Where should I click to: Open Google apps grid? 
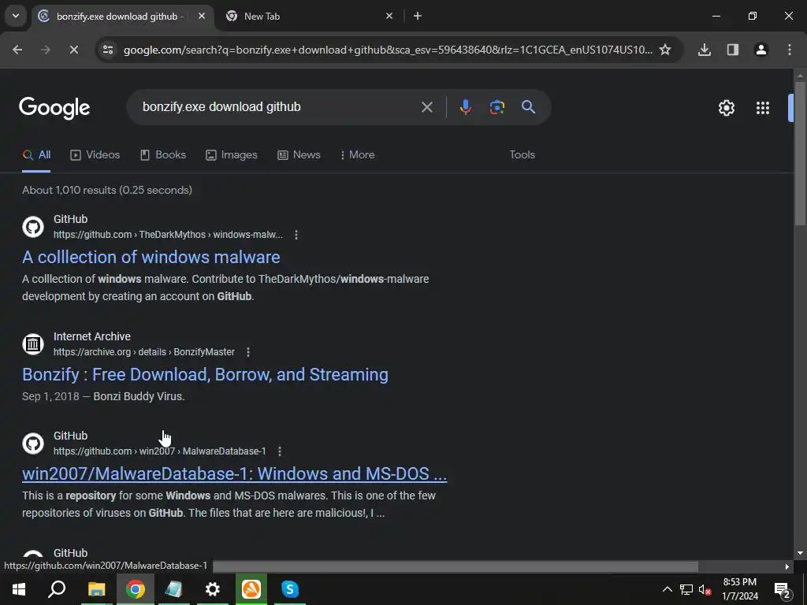[x=763, y=108]
